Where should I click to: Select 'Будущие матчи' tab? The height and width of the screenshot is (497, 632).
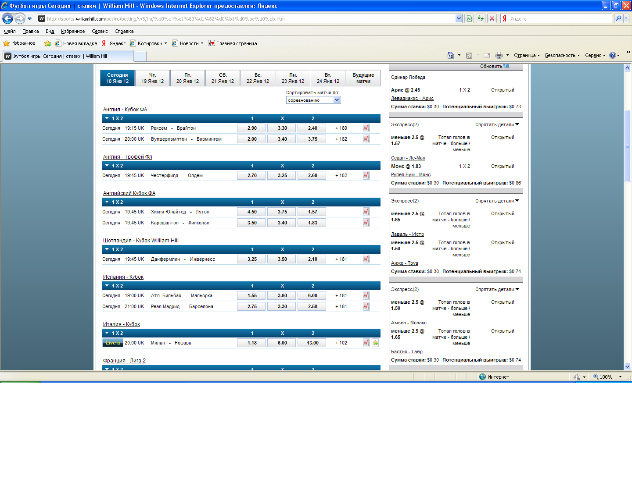click(363, 78)
